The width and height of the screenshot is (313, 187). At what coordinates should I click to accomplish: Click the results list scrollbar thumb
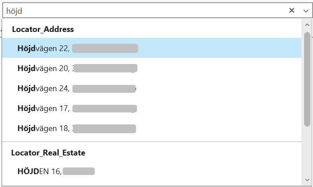[x=307, y=79]
